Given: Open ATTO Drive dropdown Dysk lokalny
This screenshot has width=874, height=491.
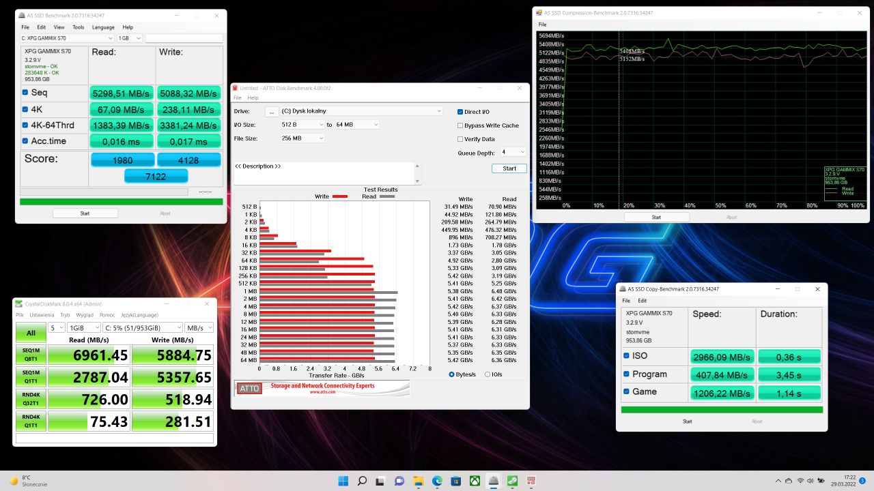Looking at the screenshot, I should click(363, 111).
